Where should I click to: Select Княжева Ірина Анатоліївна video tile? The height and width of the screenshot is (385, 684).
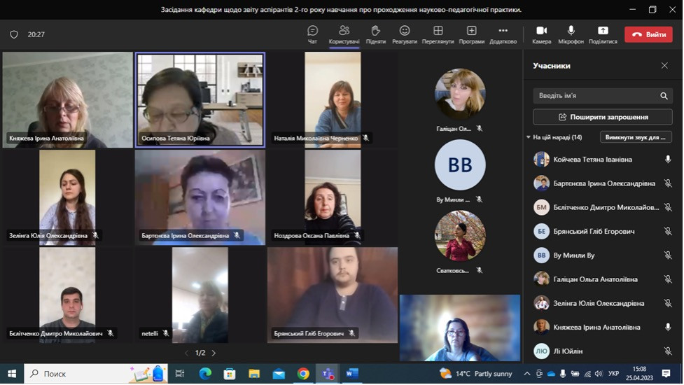click(x=68, y=100)
